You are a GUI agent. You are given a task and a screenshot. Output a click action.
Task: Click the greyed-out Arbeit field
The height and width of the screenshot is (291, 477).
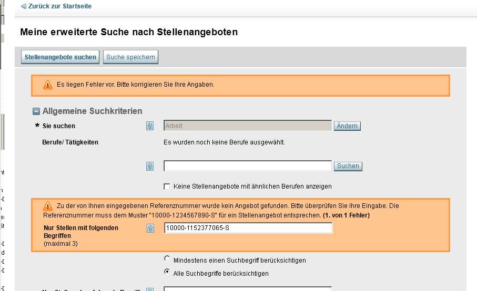point(248,126)
